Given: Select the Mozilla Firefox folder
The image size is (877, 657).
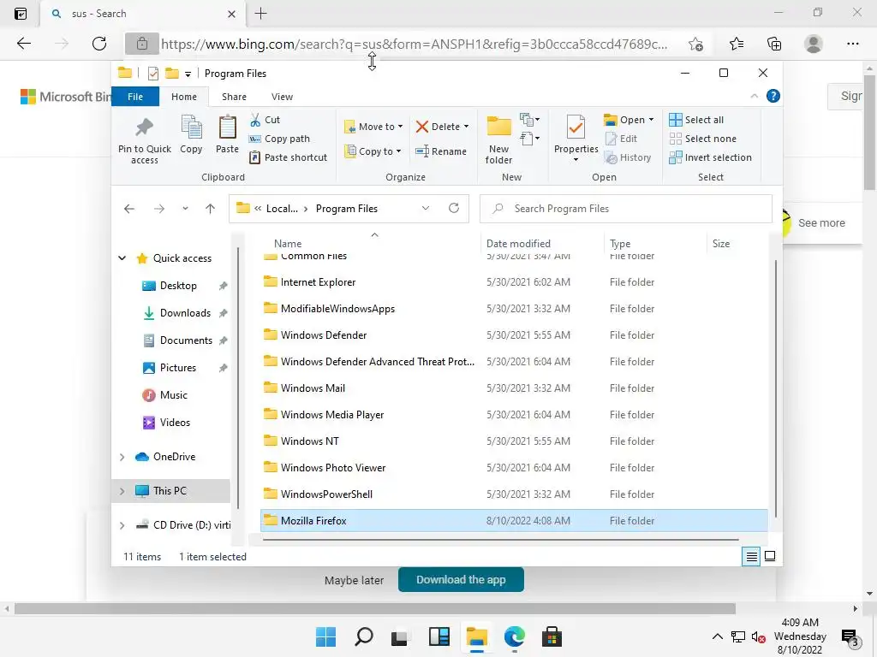Looking at the screenshot, I should tap(514, 521).
